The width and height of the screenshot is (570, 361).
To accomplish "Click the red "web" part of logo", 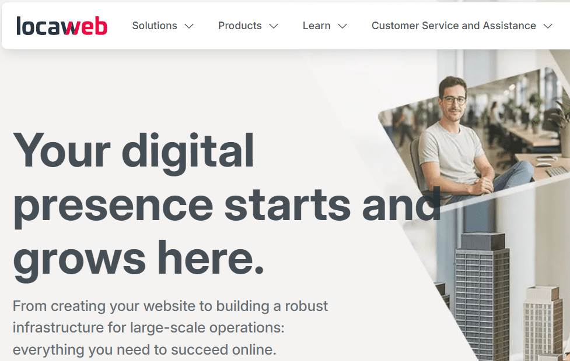I will [86, 26].
